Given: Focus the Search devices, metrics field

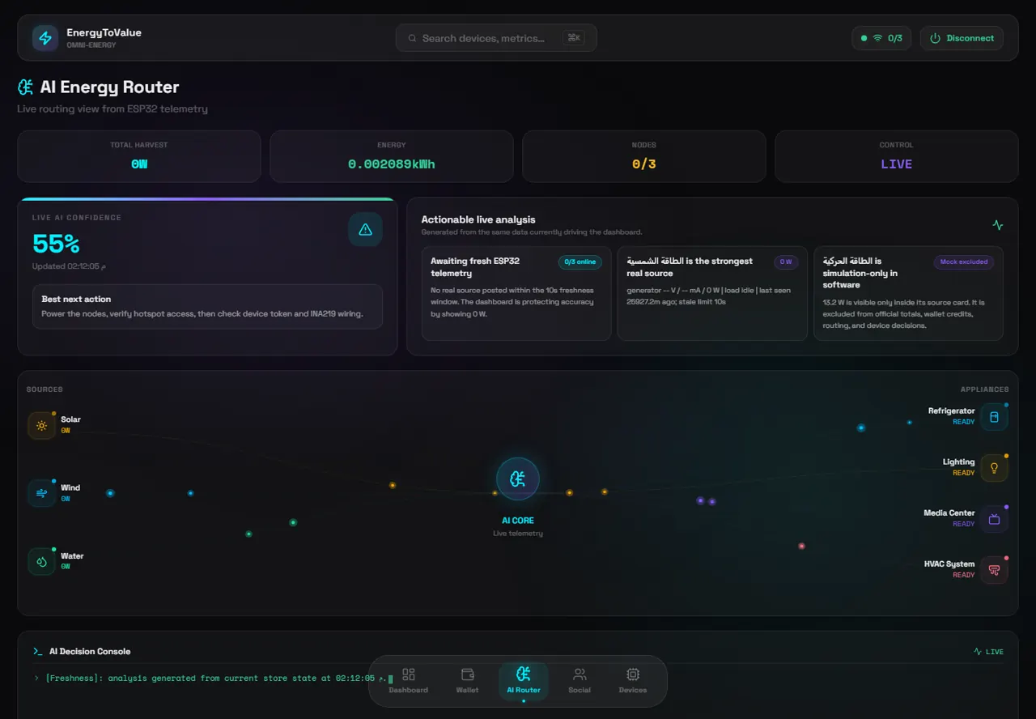Looking at the screenshot, I should (x=496, y=38).
